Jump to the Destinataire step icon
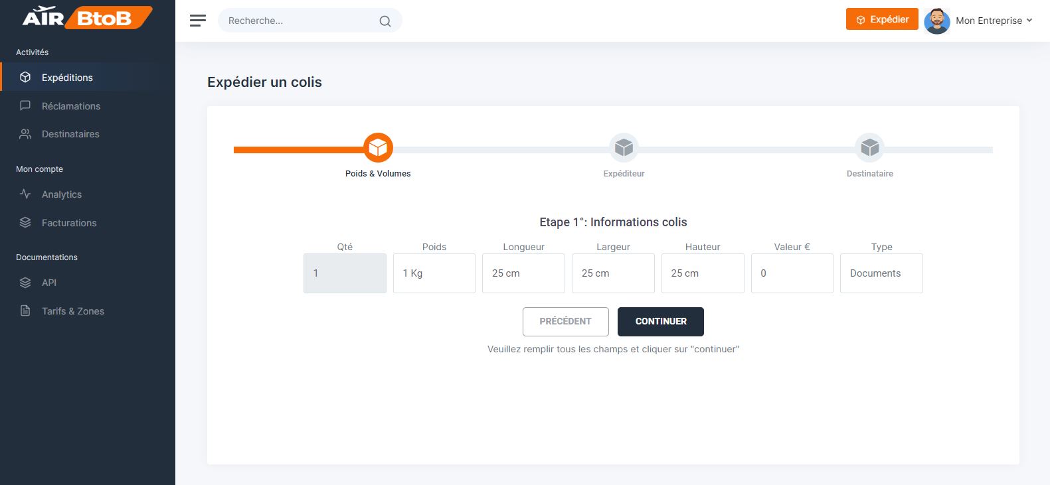 (869, 147)
